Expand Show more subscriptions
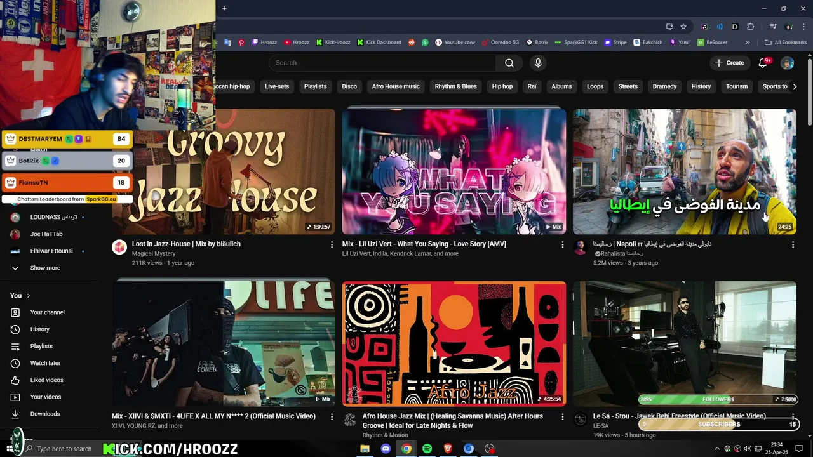This screenshot has height=457, width=813. click(x=44, y=268)
